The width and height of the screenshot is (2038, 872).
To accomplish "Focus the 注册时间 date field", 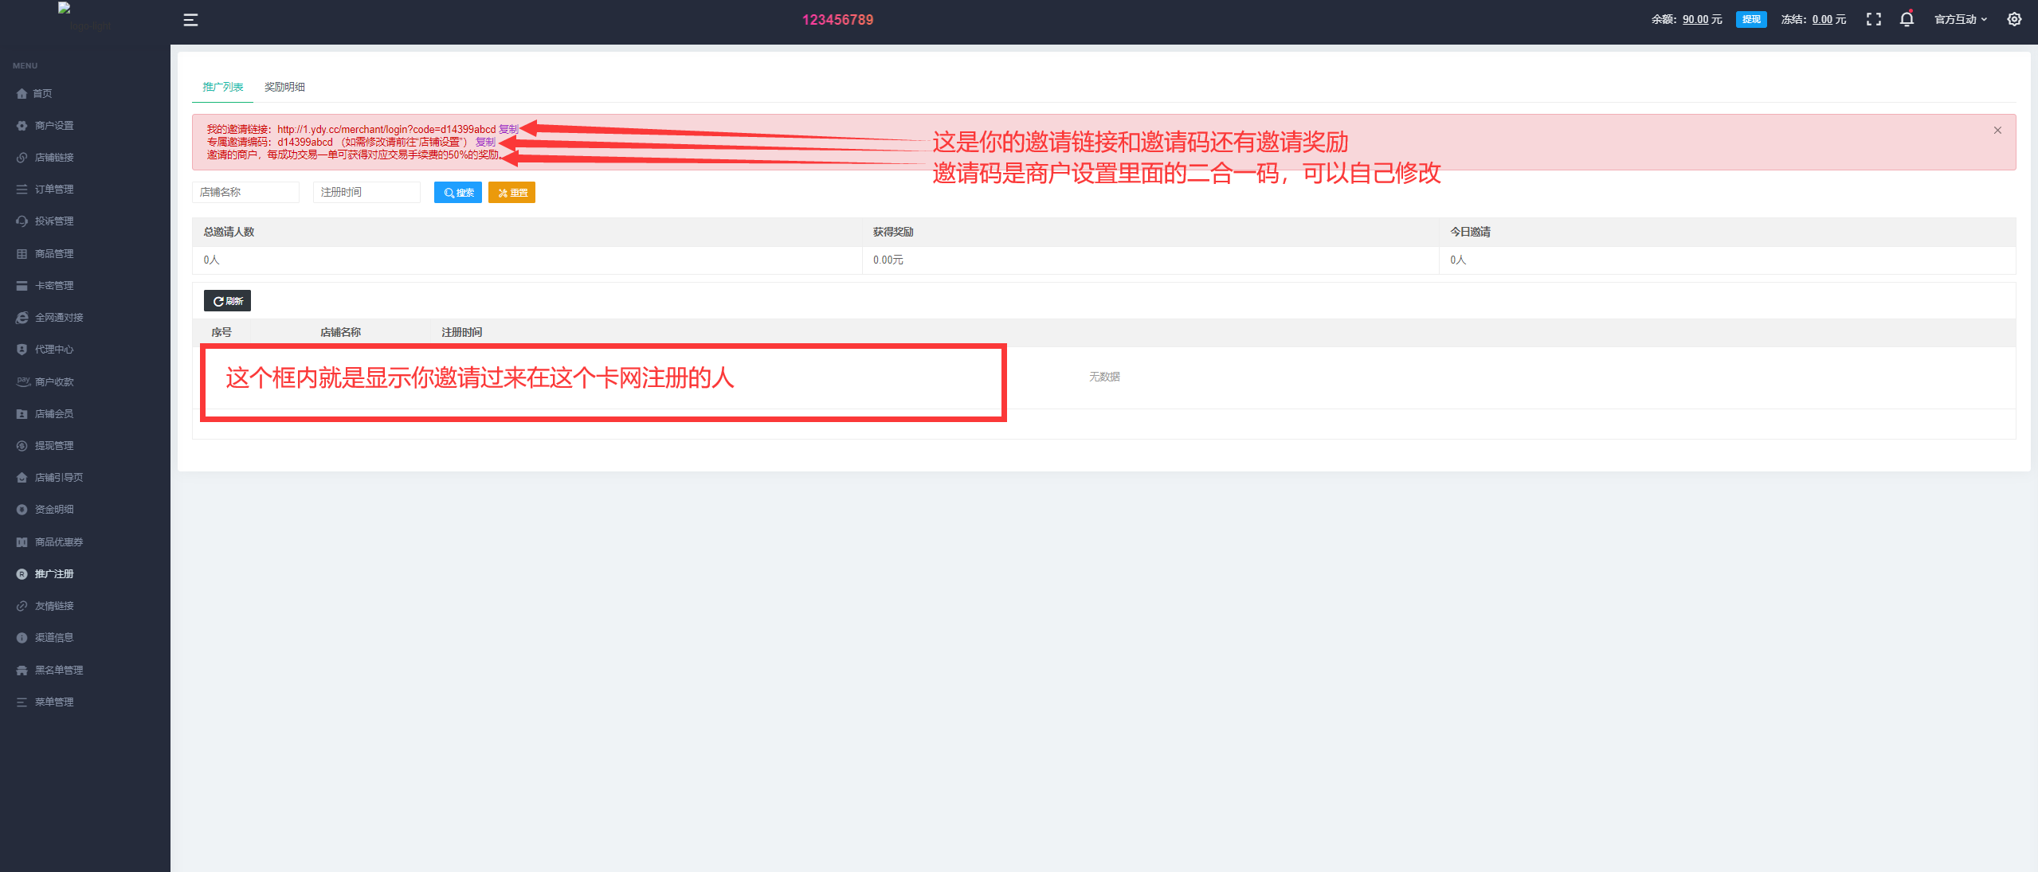I will [x=366, y=193].
